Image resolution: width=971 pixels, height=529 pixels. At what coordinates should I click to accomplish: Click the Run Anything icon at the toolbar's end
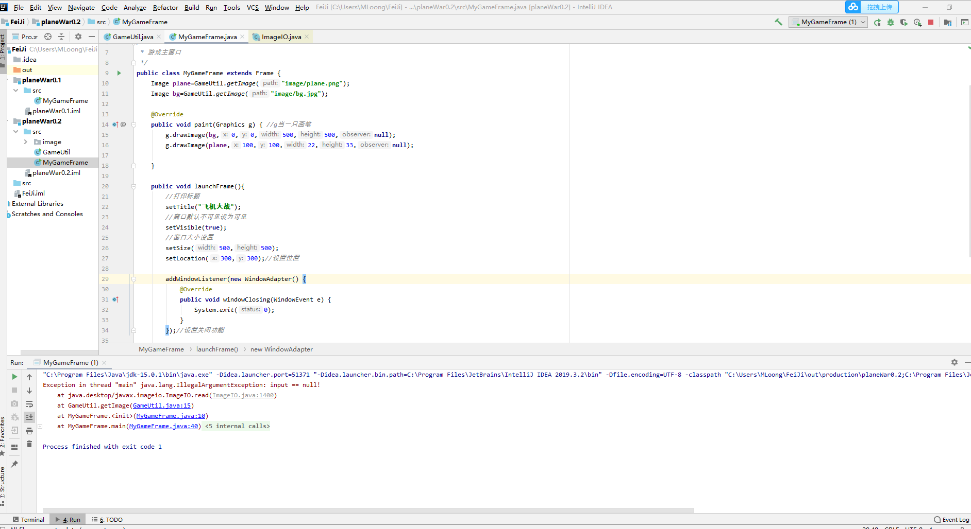(x=964, y=22)
